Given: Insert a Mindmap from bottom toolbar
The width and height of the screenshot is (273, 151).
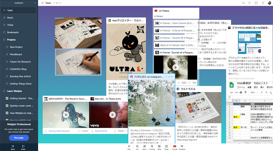Looking at the screenshot, I should 152,147.
